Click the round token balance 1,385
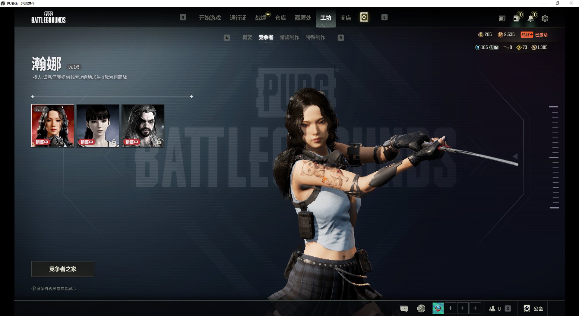 pyautogui.click(x=539, y=47)
